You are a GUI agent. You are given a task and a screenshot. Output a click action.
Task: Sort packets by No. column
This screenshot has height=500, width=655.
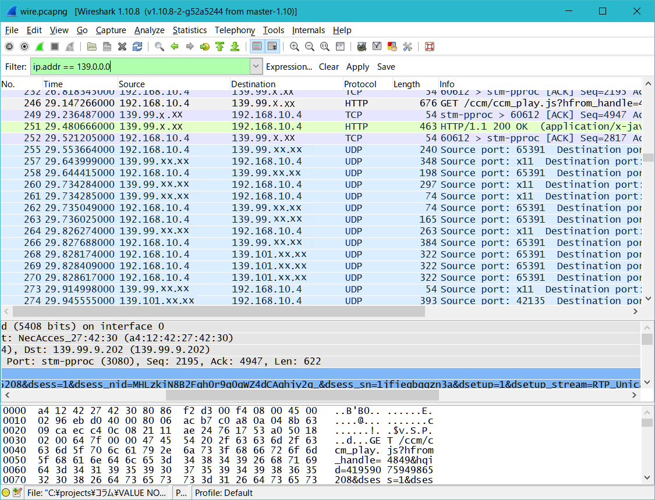pyautogui.click(x=22, y=84)
